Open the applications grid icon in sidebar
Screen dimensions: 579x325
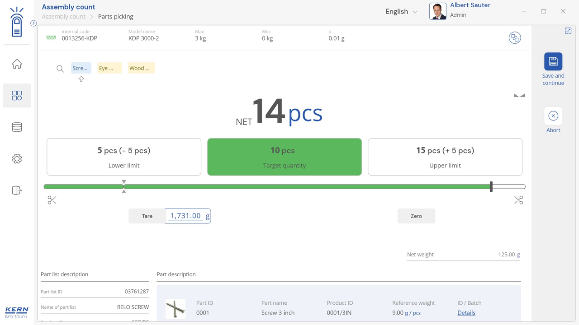[17, 96]
